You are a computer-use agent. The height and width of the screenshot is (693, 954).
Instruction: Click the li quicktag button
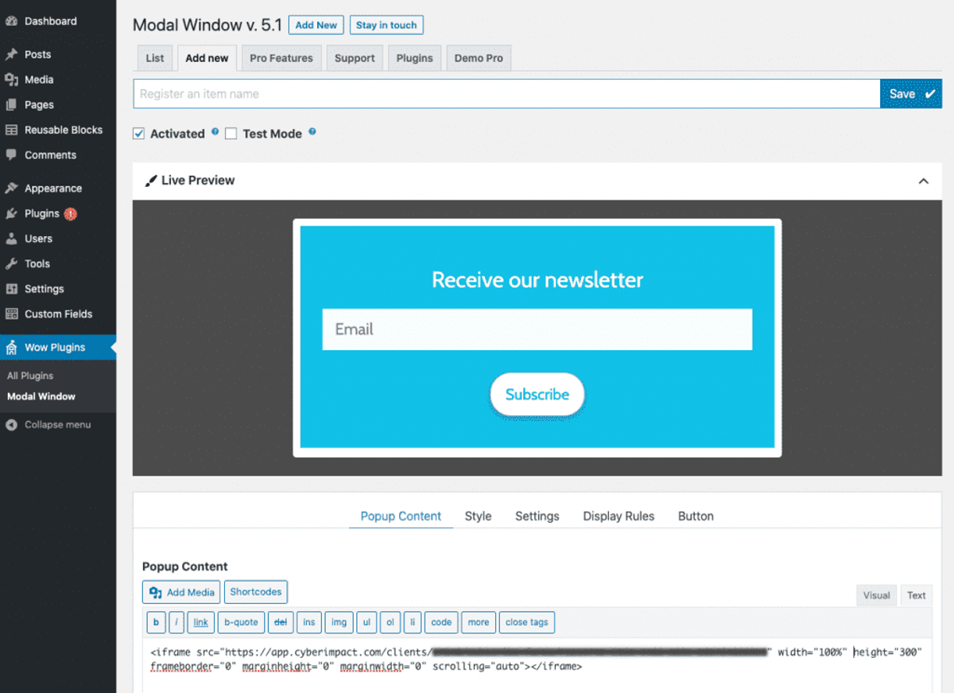point(412,622)
